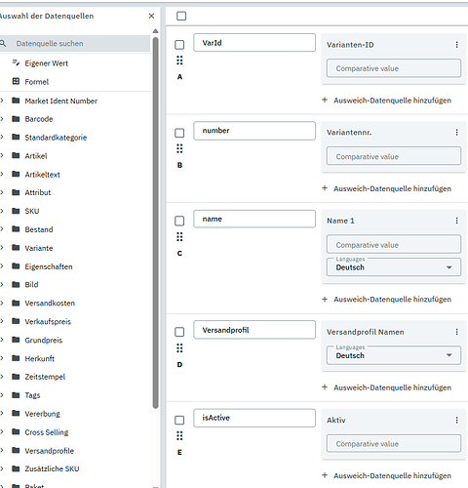The height and width of the screenshot is (488, 468).
Task: Click the Herkunft folder icon
Action: point(16,358)
